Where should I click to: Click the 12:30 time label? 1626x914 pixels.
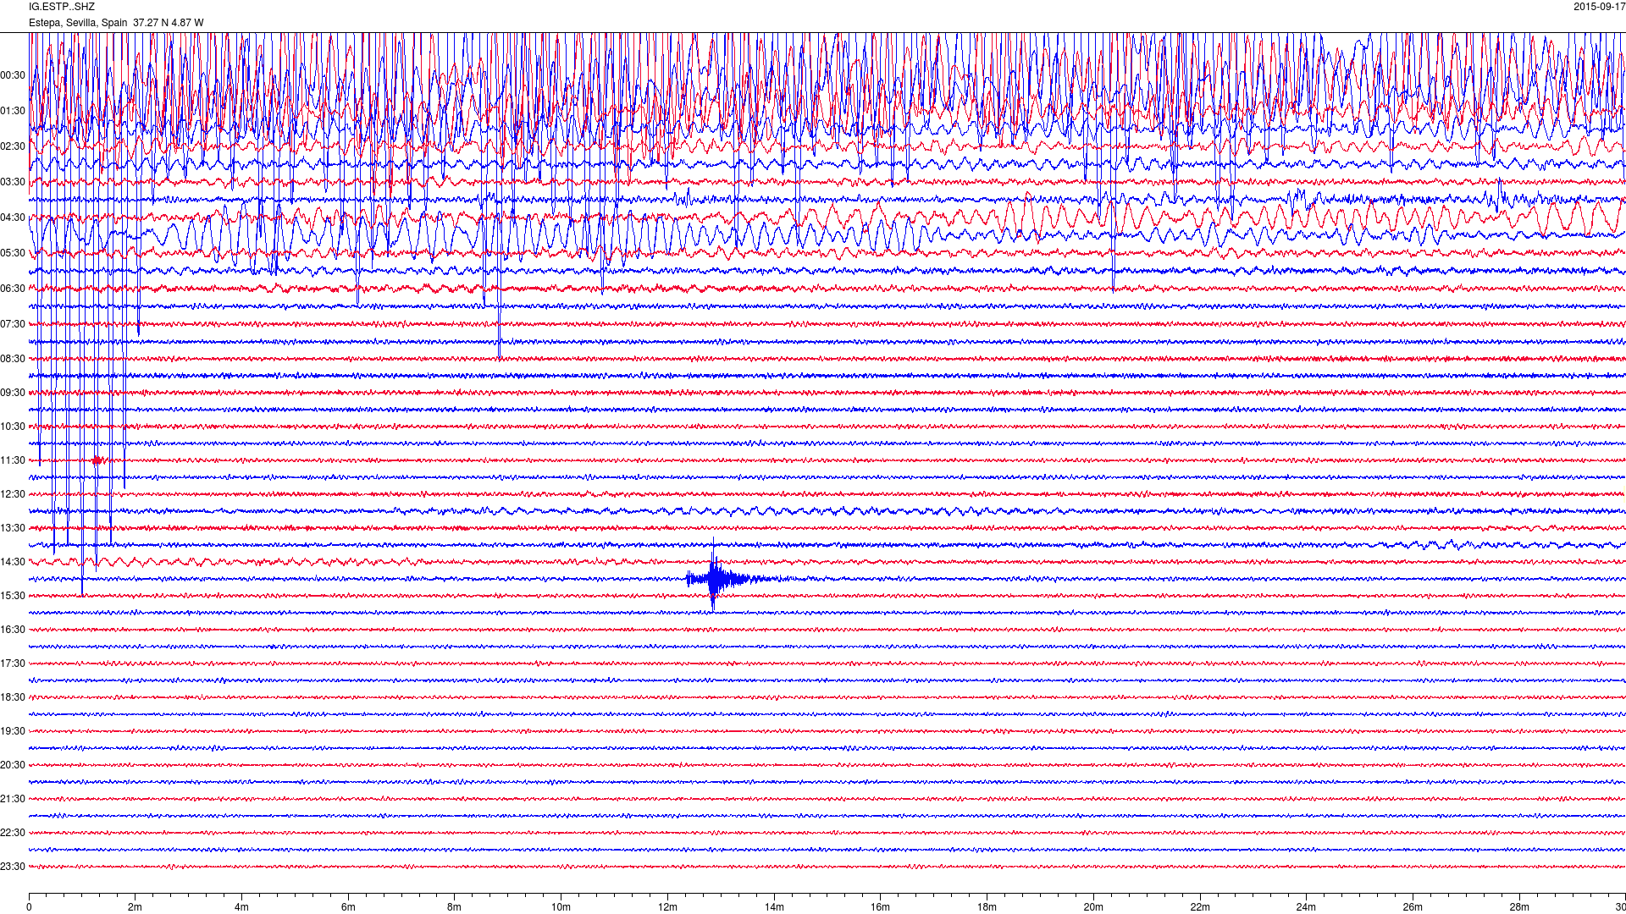click(13, 494)
